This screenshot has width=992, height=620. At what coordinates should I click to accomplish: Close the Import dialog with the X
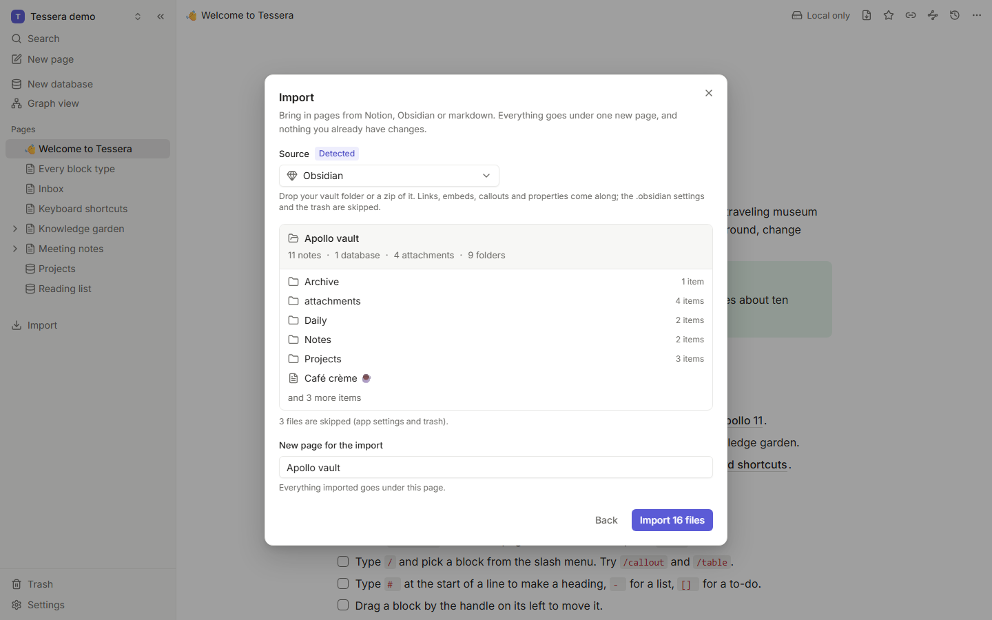point(709,93)
